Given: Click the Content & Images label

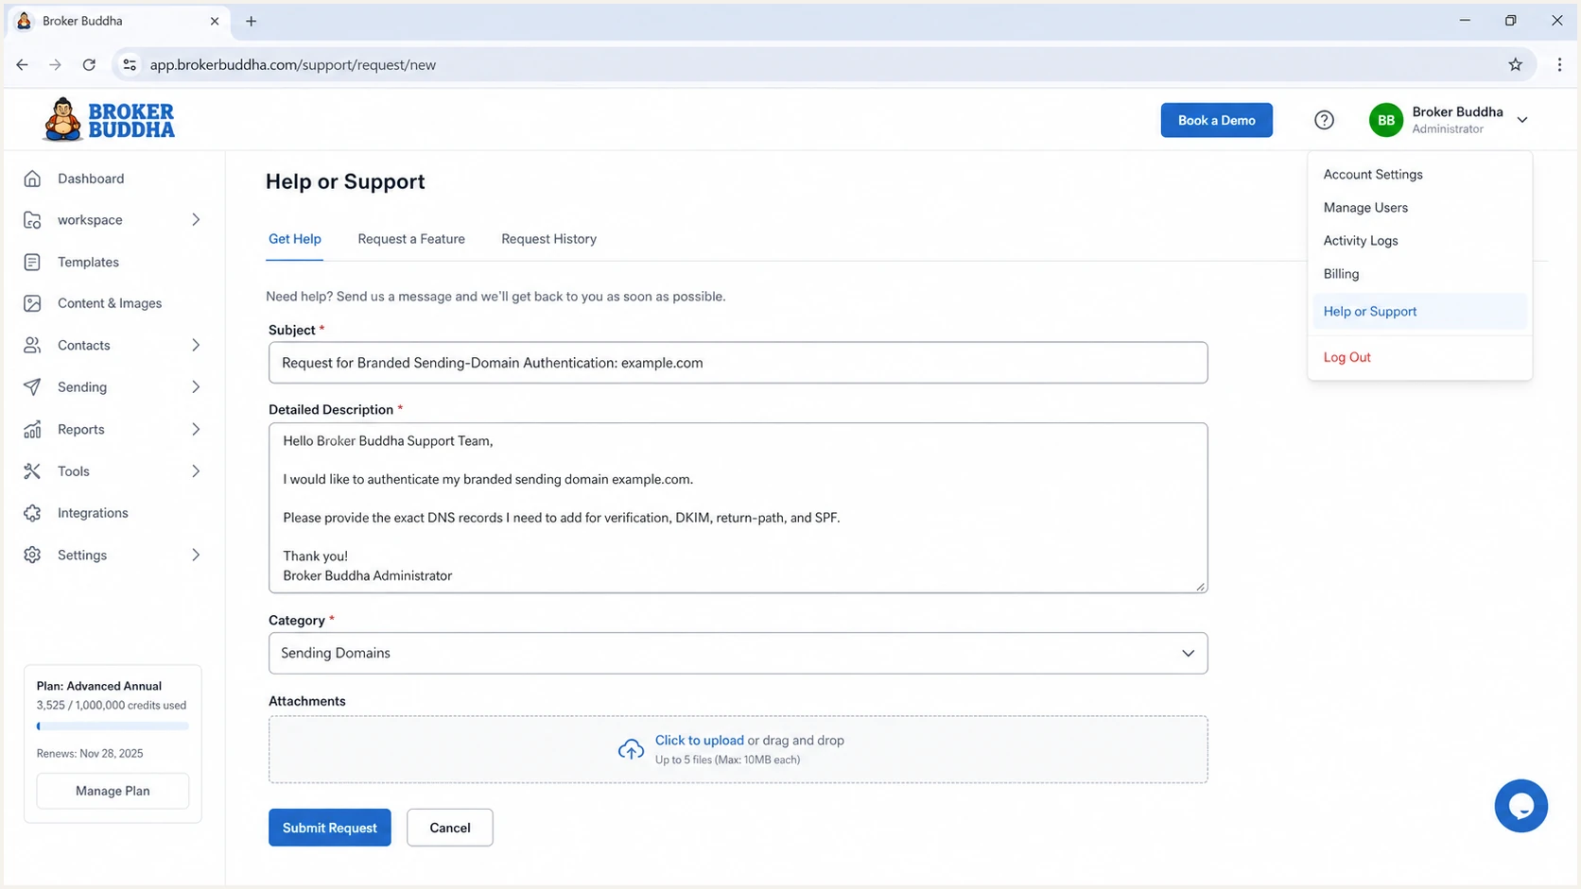Looking at the screenshot, I should (110, 303).
